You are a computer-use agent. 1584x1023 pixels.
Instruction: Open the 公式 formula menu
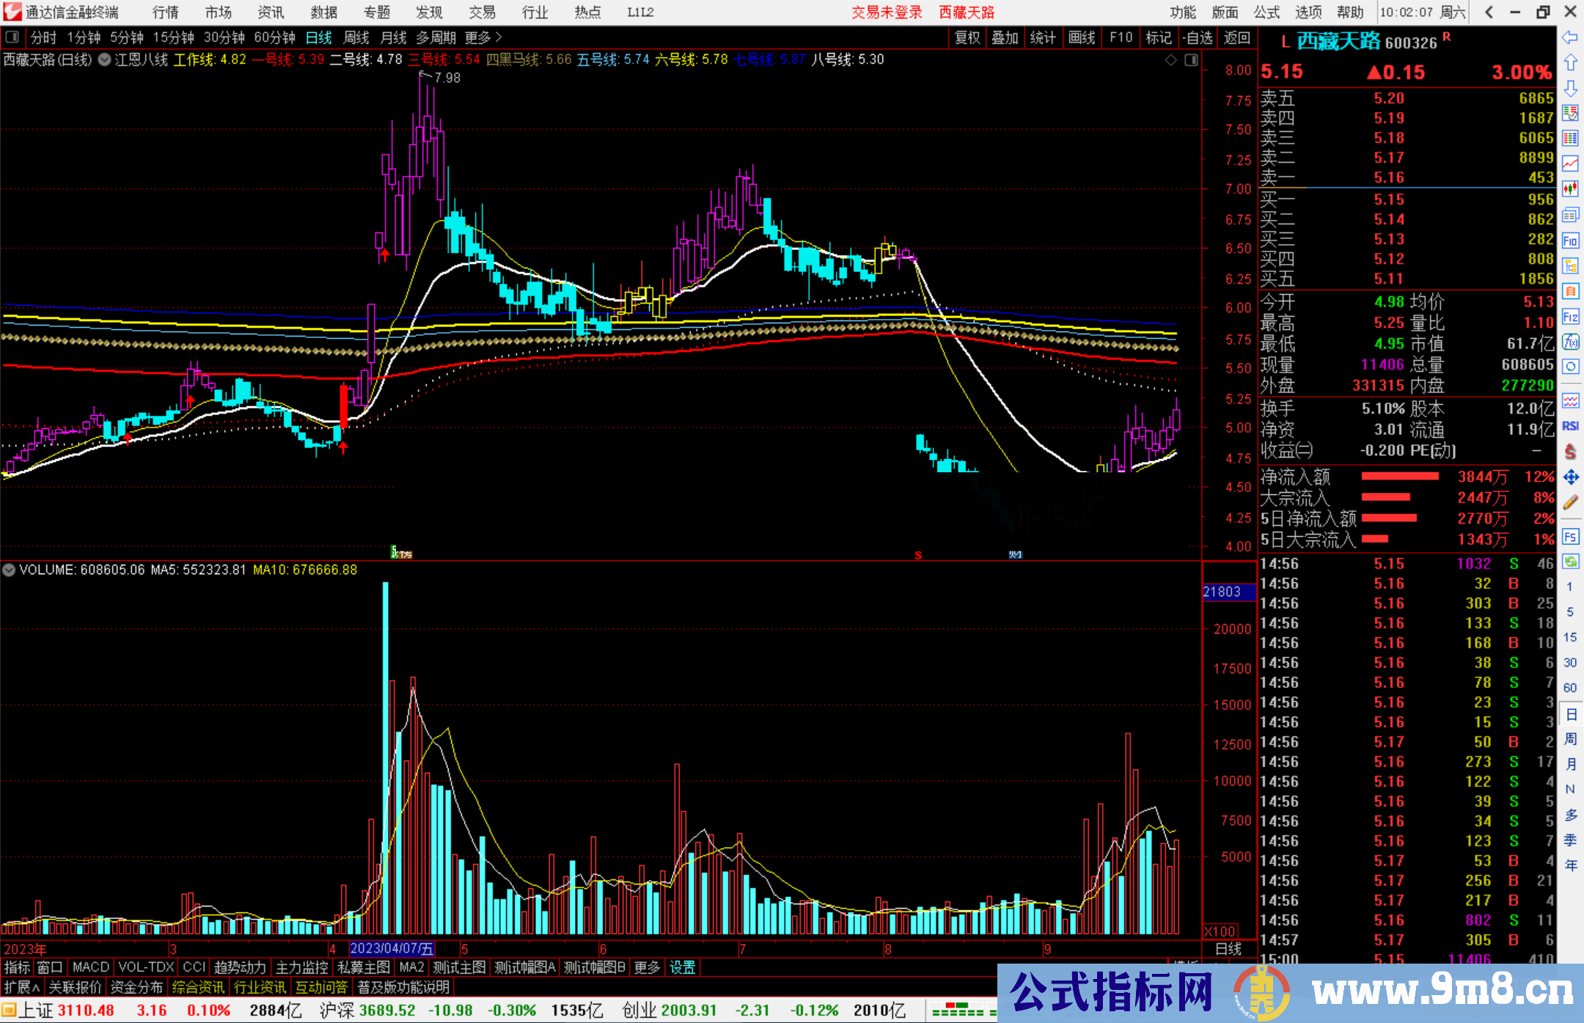pyautogui.click(x=1266, y=12)
